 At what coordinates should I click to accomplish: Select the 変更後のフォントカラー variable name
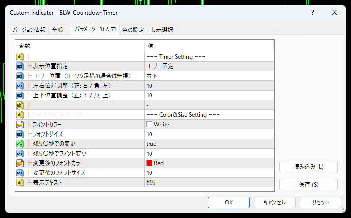[x=58, y=163]
